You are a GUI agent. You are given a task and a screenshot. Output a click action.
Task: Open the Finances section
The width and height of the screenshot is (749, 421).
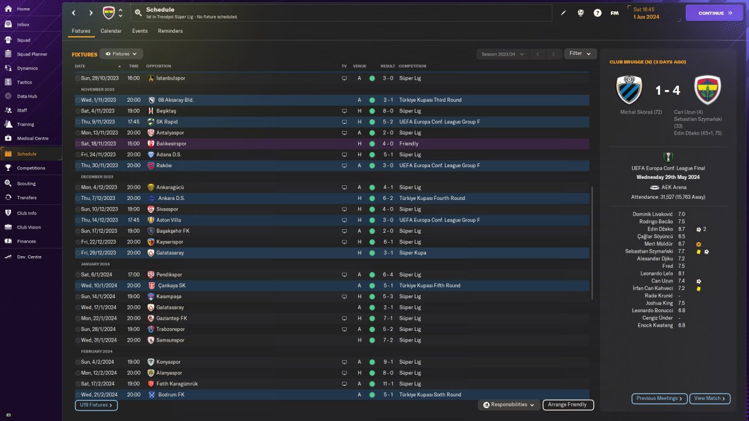pos(26,241)
